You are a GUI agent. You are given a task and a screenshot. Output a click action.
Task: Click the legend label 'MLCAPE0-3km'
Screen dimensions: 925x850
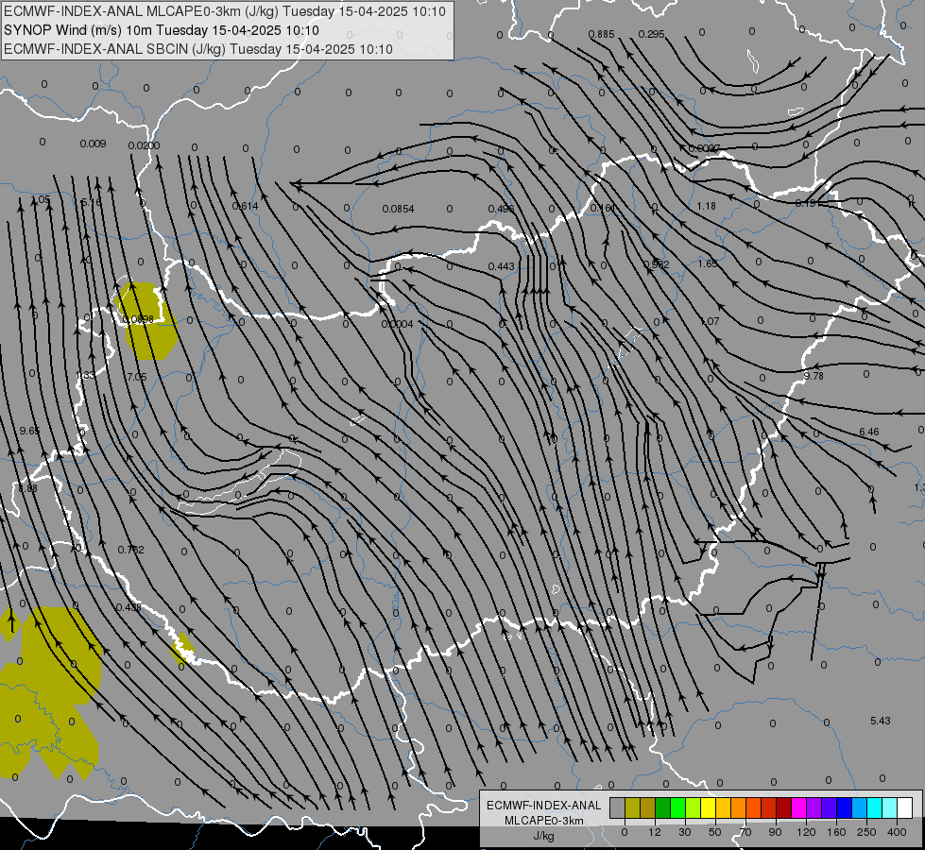[x=544, y=821]
